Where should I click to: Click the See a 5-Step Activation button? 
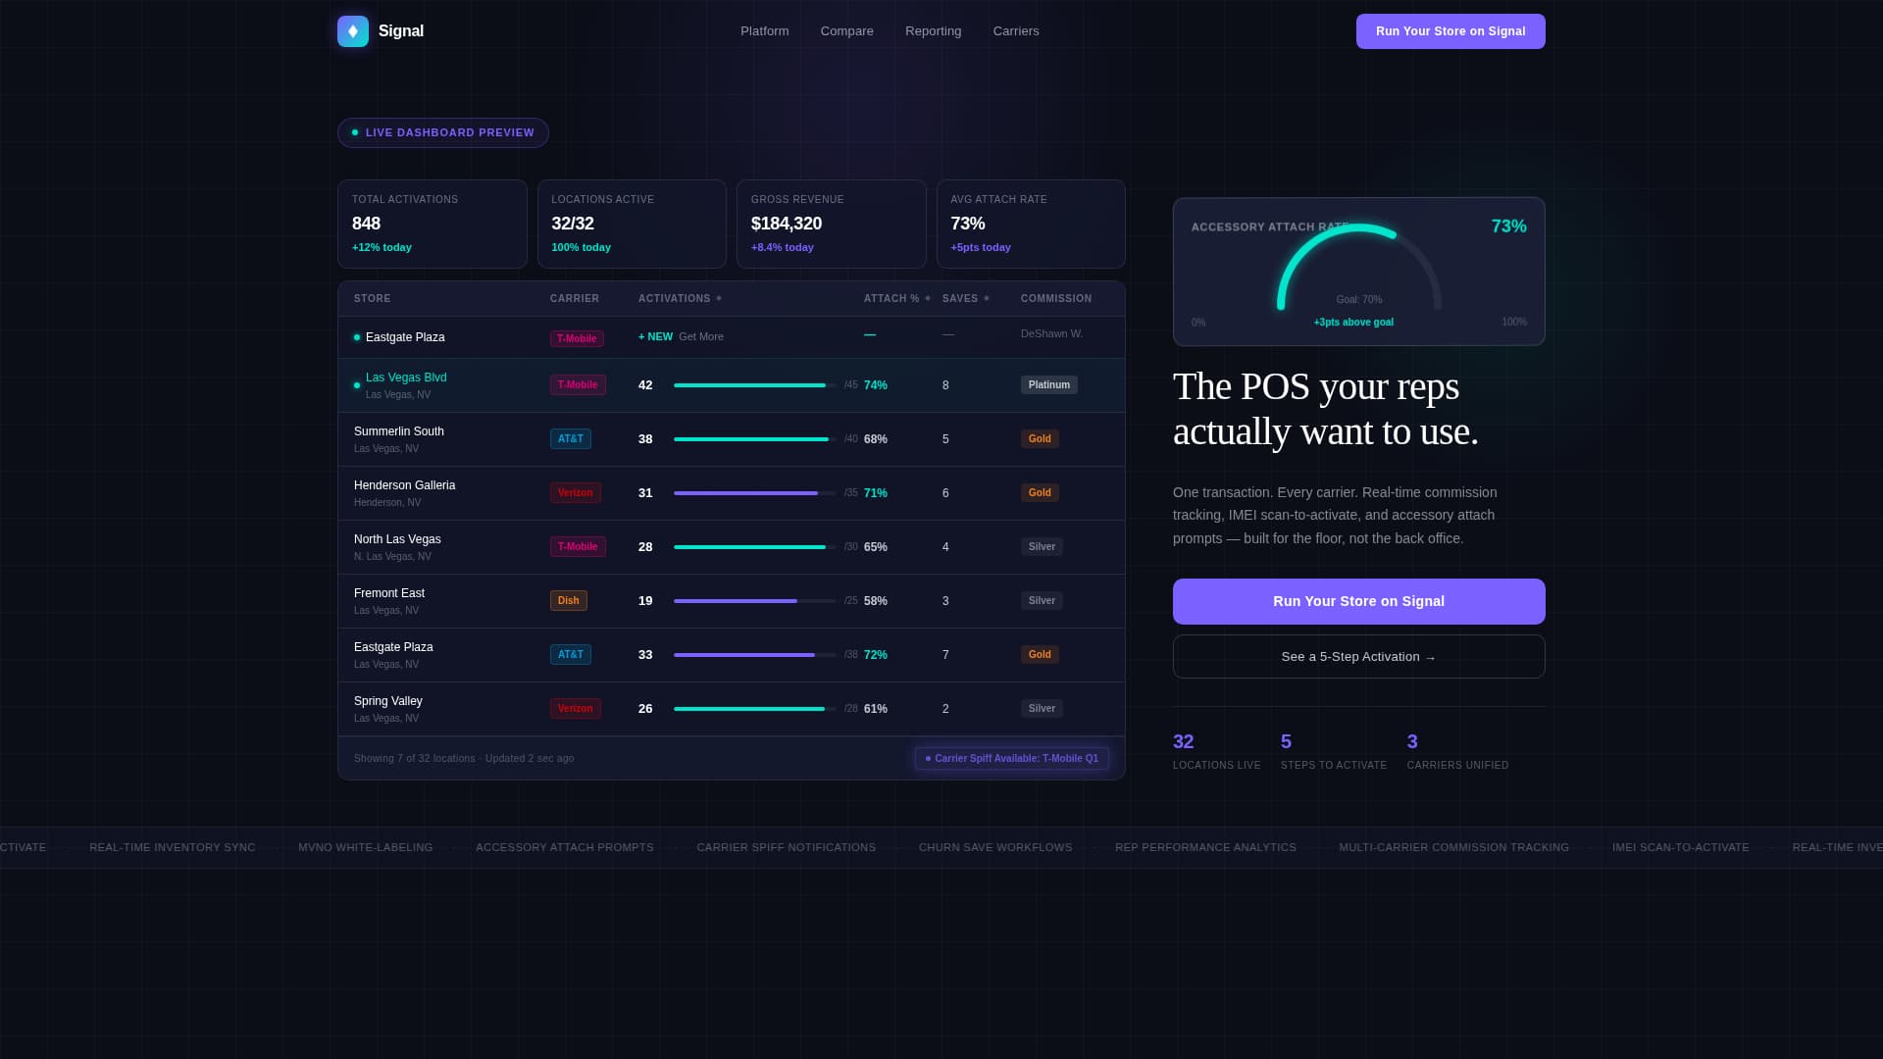(x=1358, y=657)
